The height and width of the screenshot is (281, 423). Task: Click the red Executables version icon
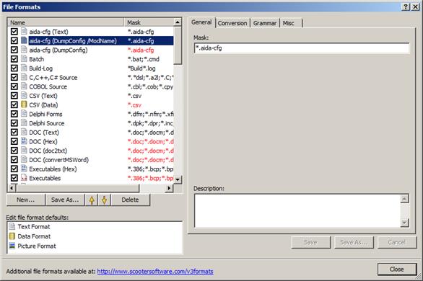pyautogui.click(x=24, y=178)
